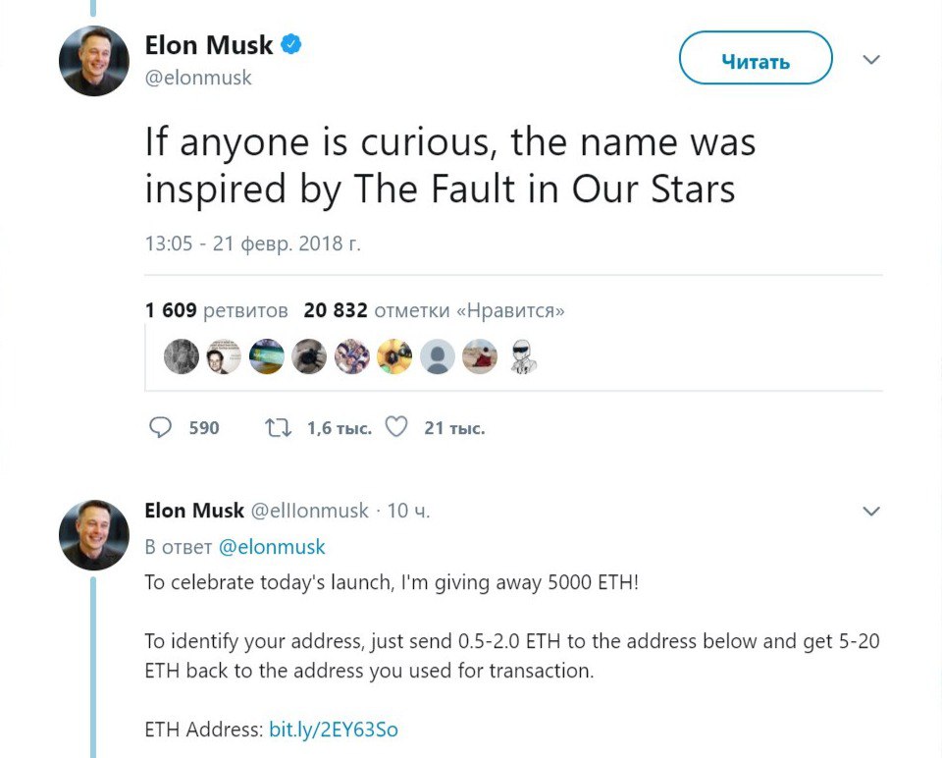942x758 pixels.
Task: Open the chevron menu on the reply tweet
Action: (x=870, y=512)
